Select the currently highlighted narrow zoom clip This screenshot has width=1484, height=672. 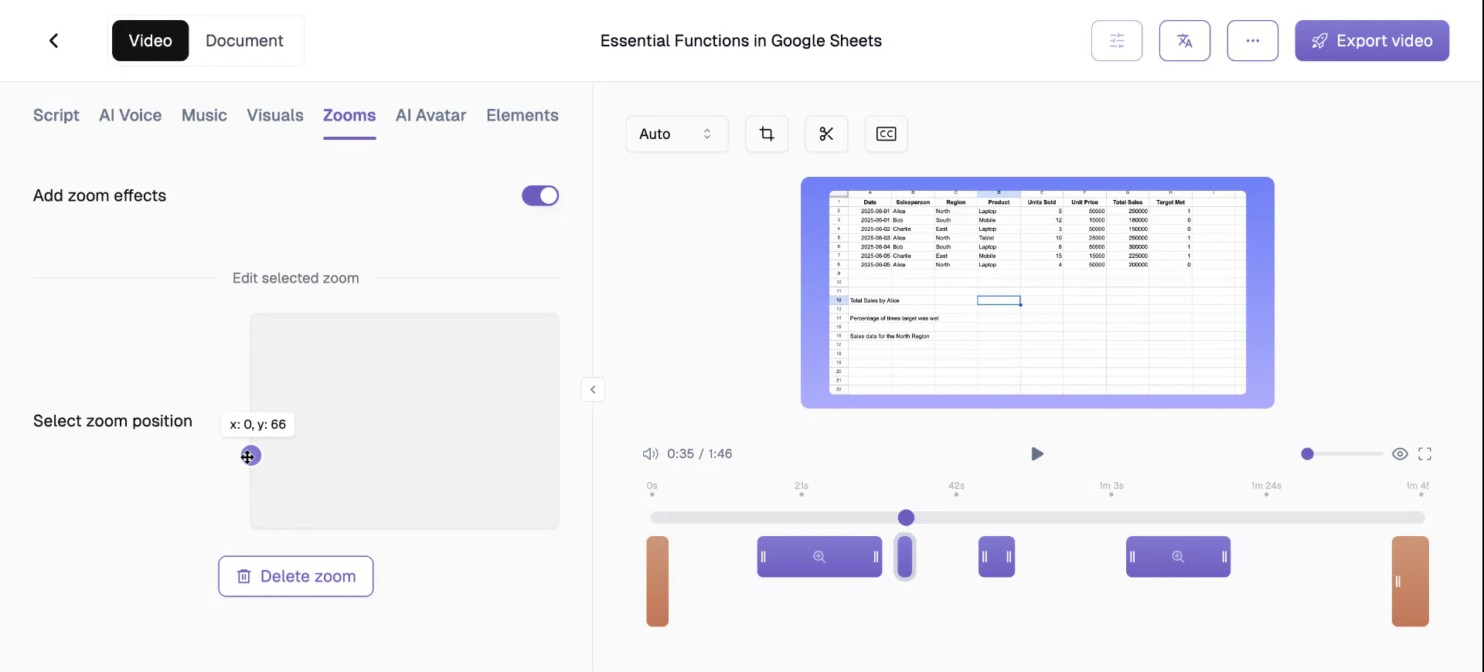[x=905, y=557]
